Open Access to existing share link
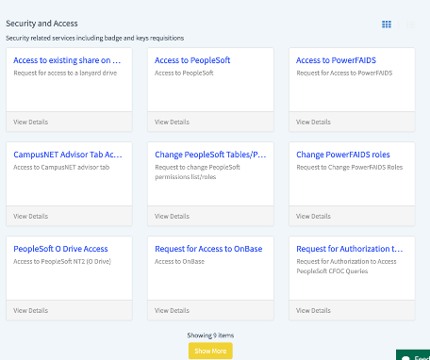430x360 pixels. click(x=67, y=60)
